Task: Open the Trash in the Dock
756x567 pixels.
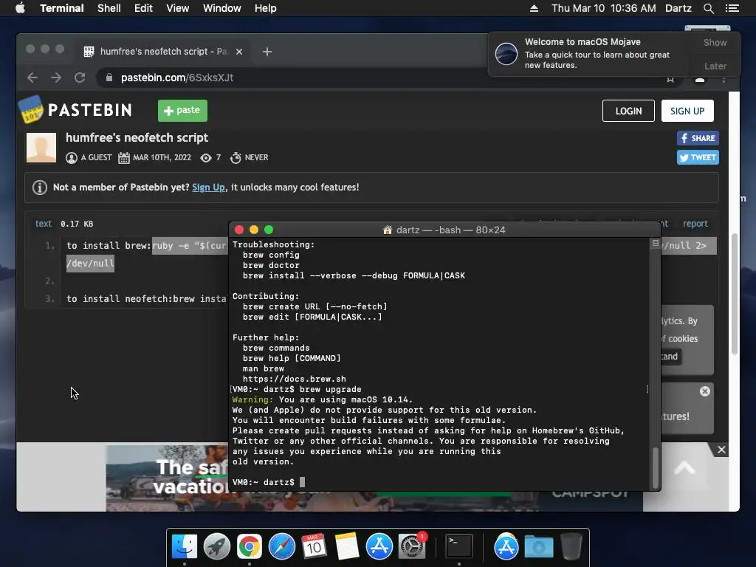Action: pyautogui.click(x=571, y=547)
